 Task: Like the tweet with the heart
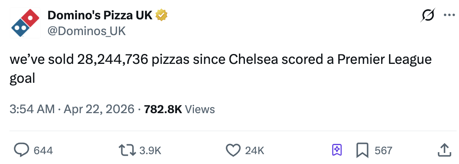coord(233,150)
